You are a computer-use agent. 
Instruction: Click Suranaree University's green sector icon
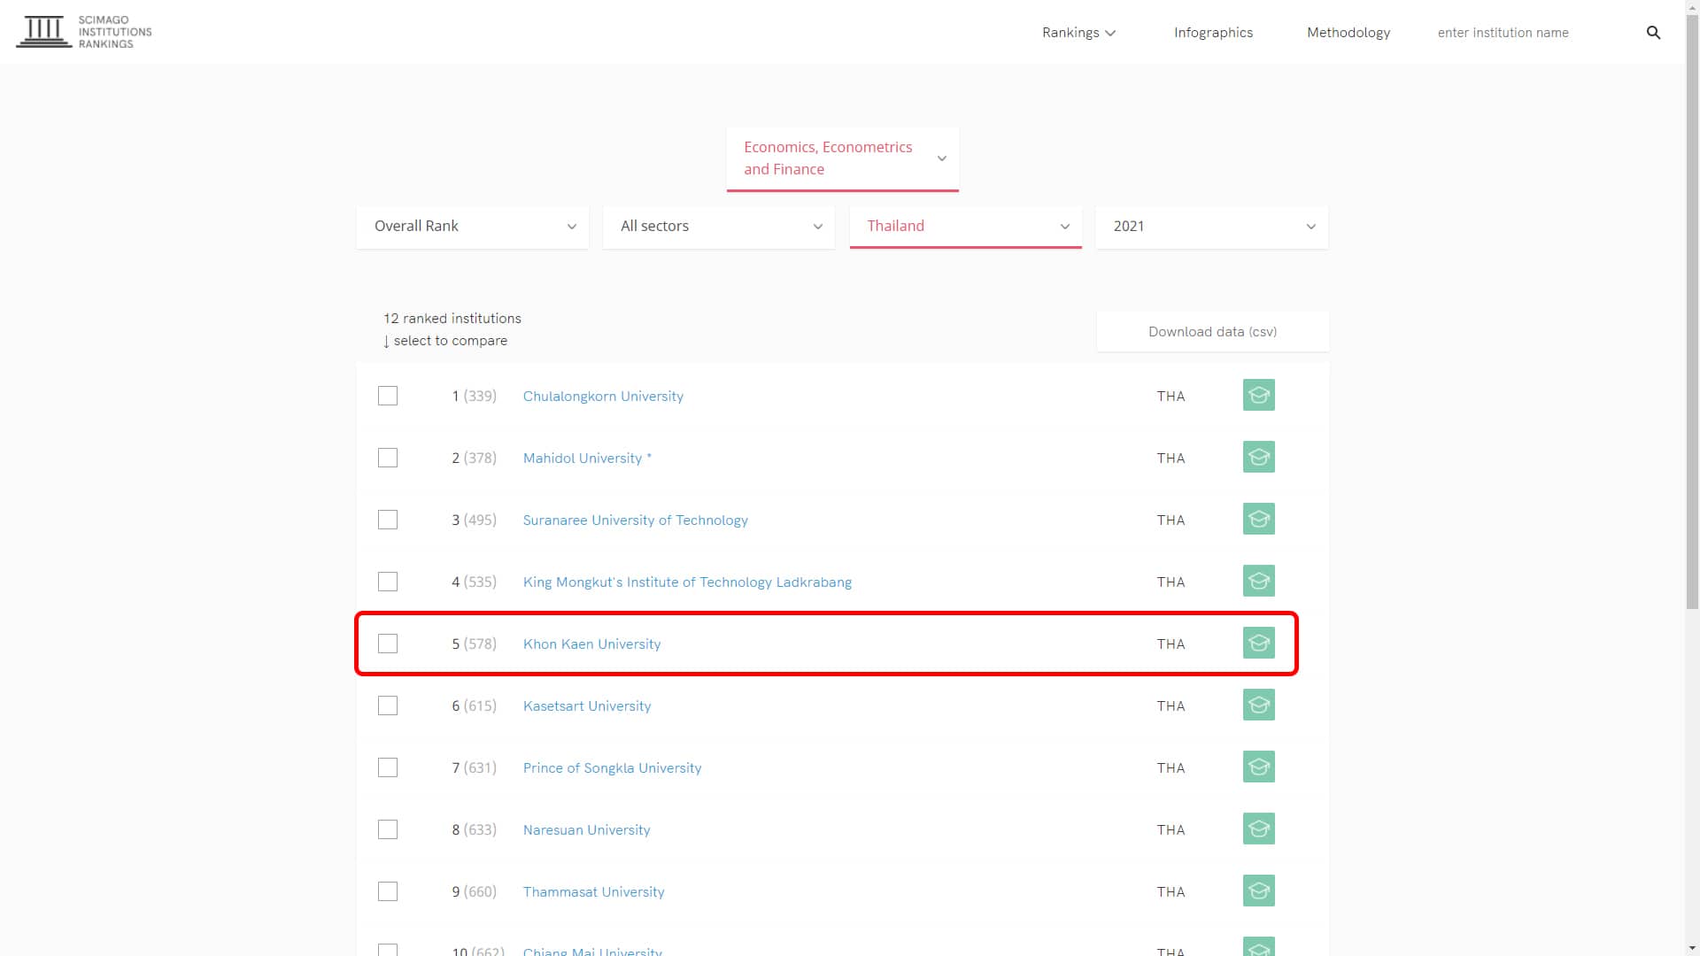click(1259, 520)
